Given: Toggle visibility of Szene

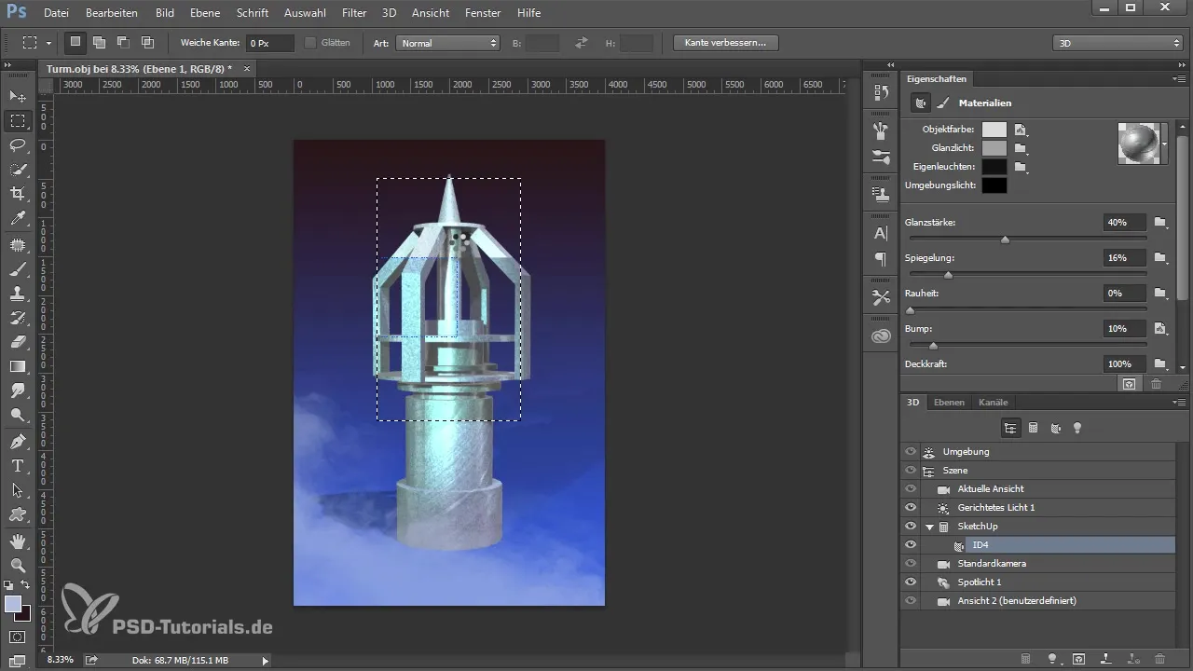Looking at the screenshot, I should pyautogui.click(x=911, y=470).
